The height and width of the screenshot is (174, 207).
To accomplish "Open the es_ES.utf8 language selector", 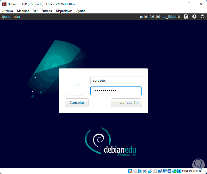I will pos(171,17).
